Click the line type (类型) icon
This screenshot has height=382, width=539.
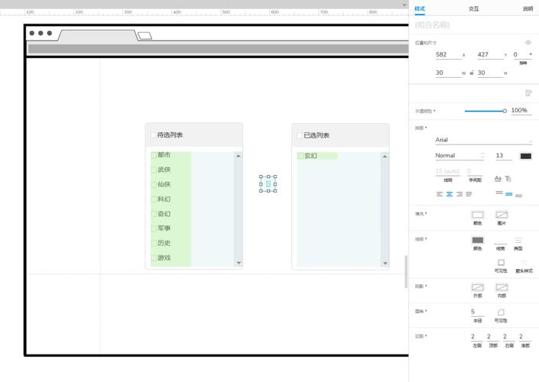518,240
